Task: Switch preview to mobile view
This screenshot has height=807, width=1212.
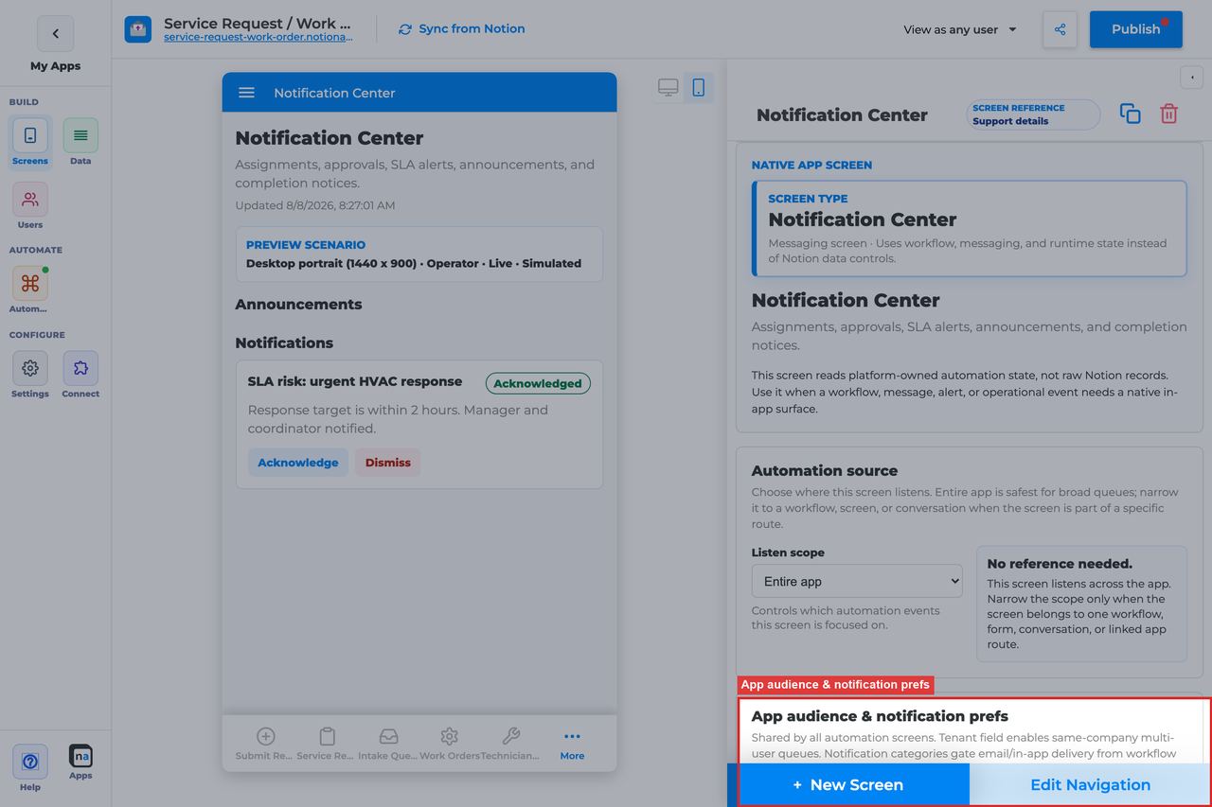Action: pyautogui.click(x=699, y=88)
